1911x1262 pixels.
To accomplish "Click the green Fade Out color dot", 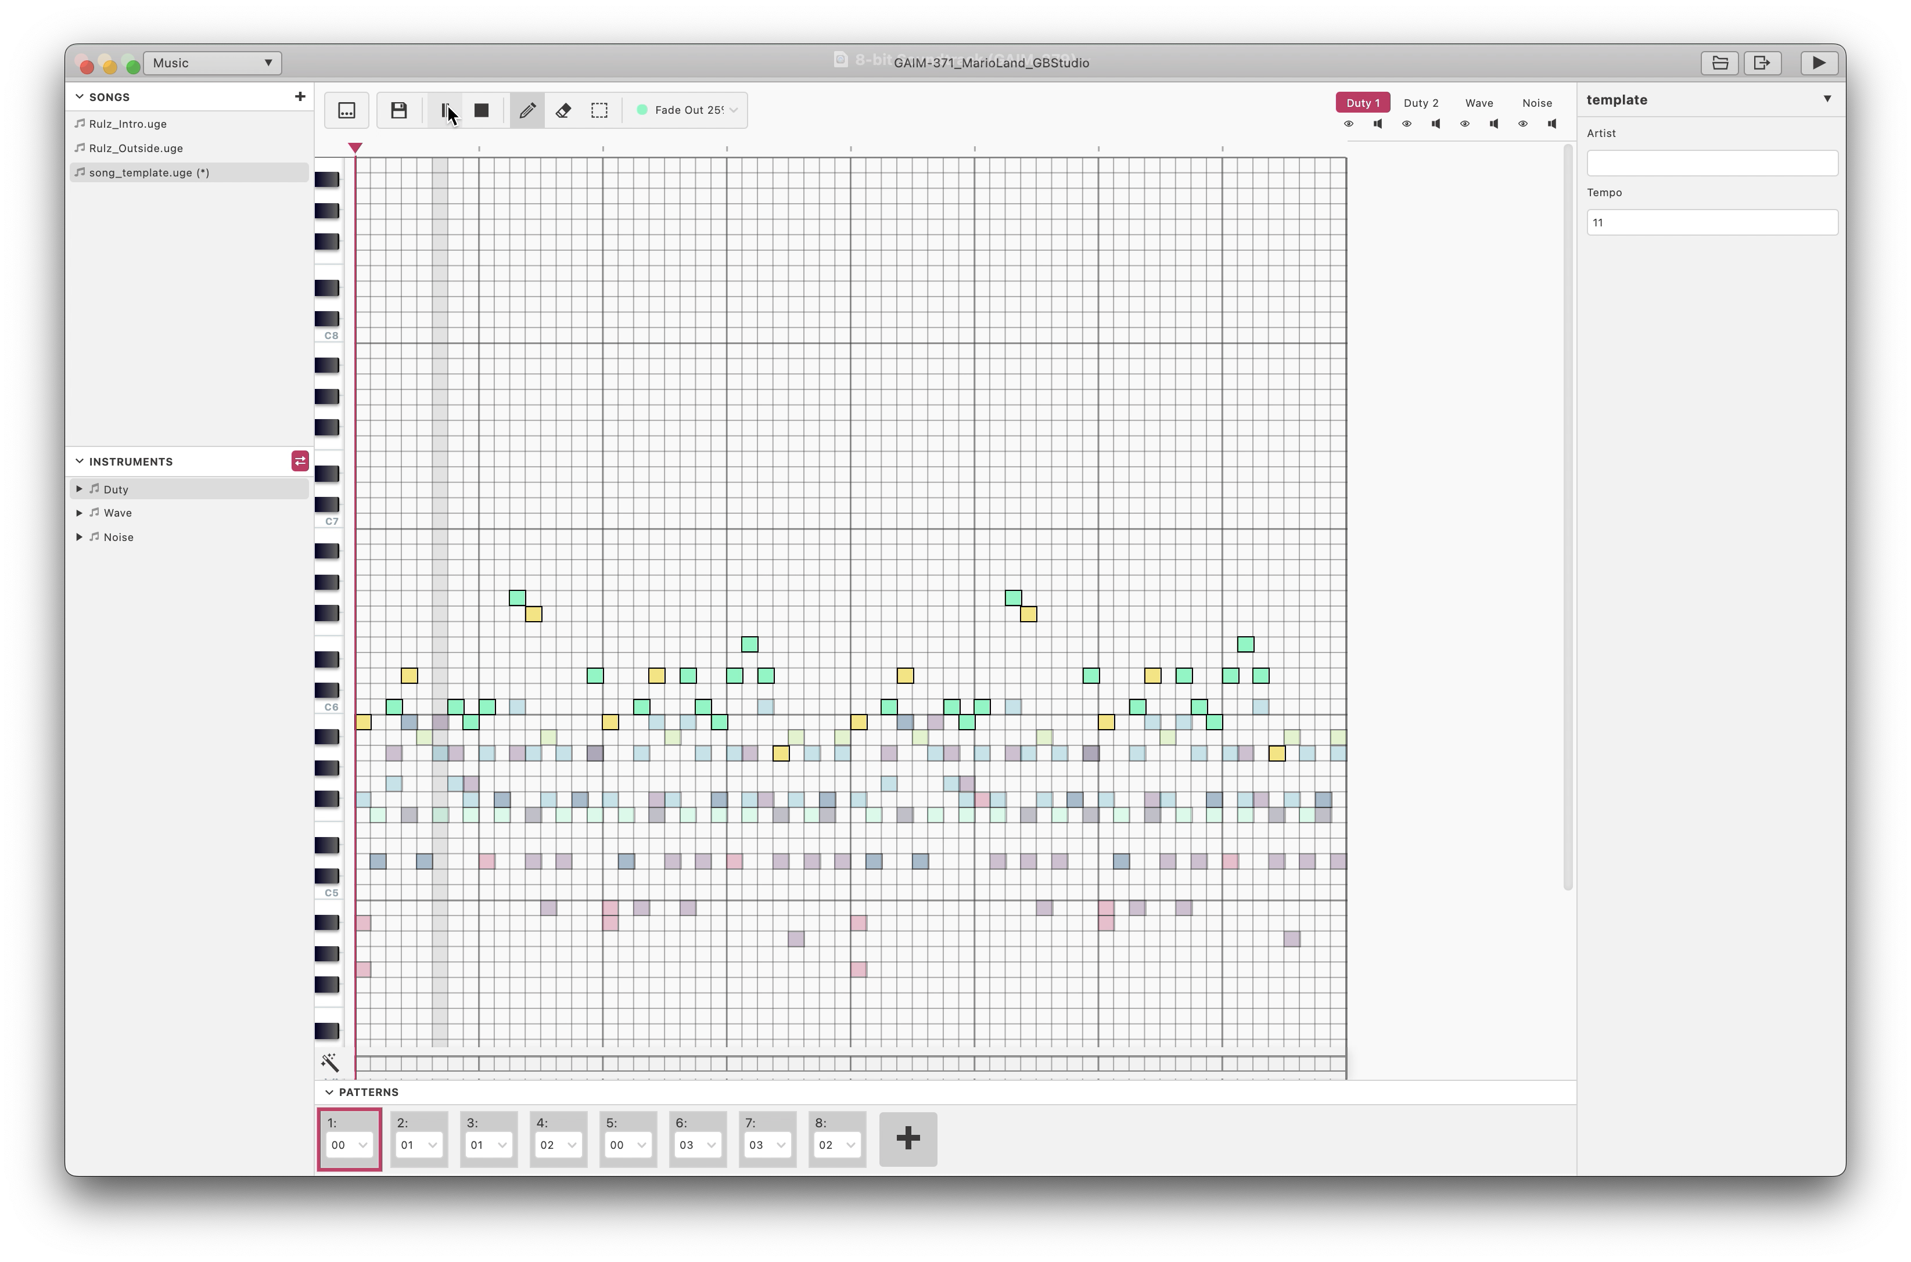I will pos(642,110).
